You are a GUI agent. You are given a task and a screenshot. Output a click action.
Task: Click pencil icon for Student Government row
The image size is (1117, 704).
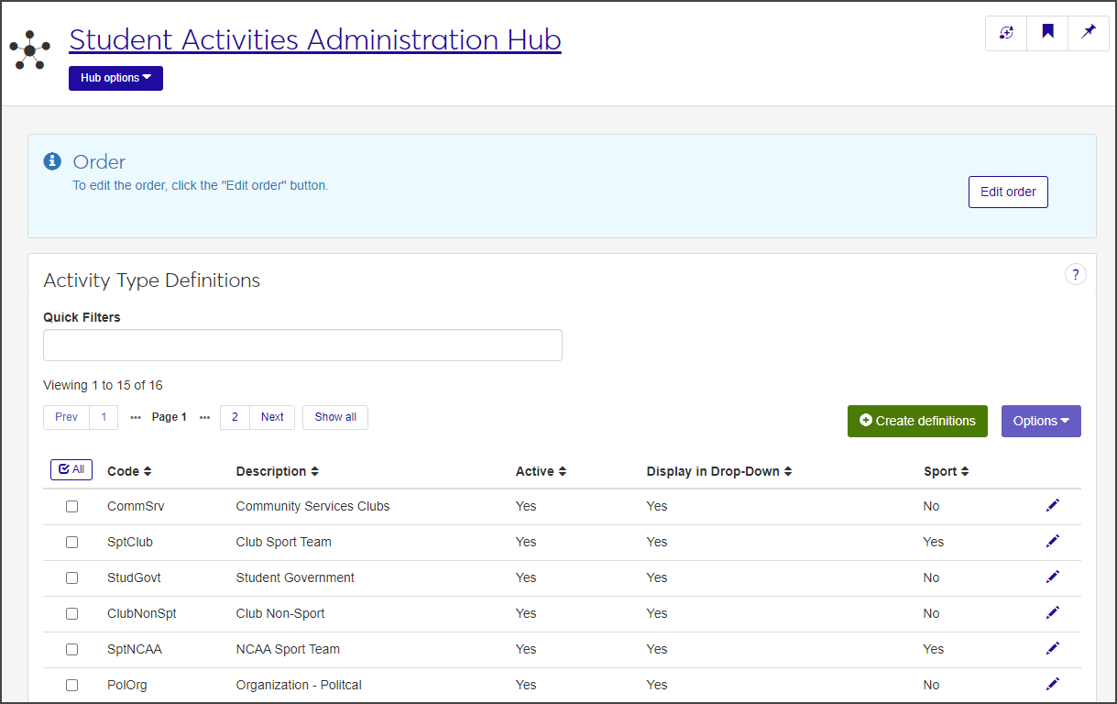pyautogui.click(x=1052, y=577)
